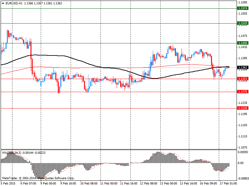Click the 6 Feb 07:00 time label
The height and width of the screenshot is (186, 249).
click(x=29, y=184)
